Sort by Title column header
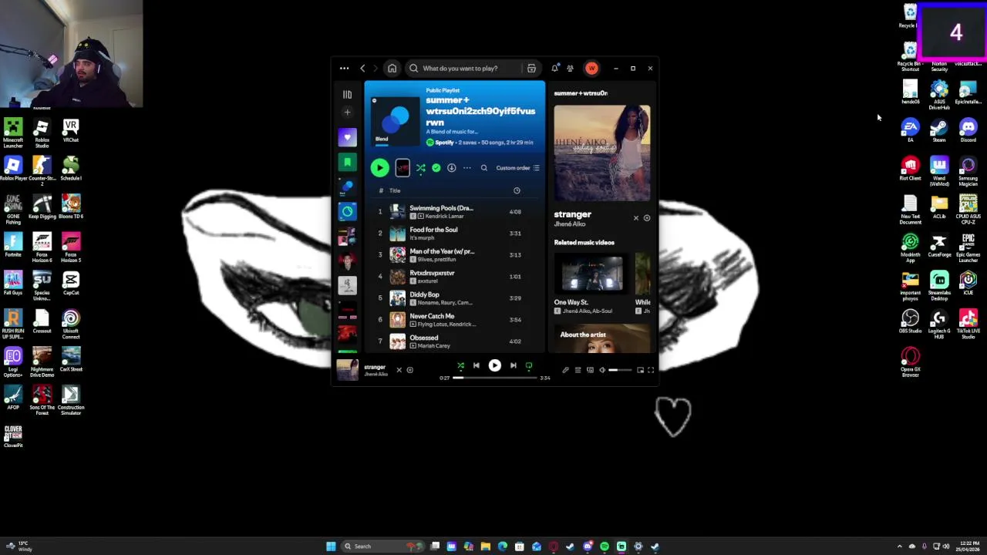The width and height of the screenshot is (987, 555). [395, 190]
